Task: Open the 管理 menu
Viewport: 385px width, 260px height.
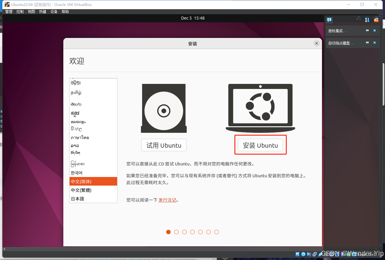Action: 9,12
